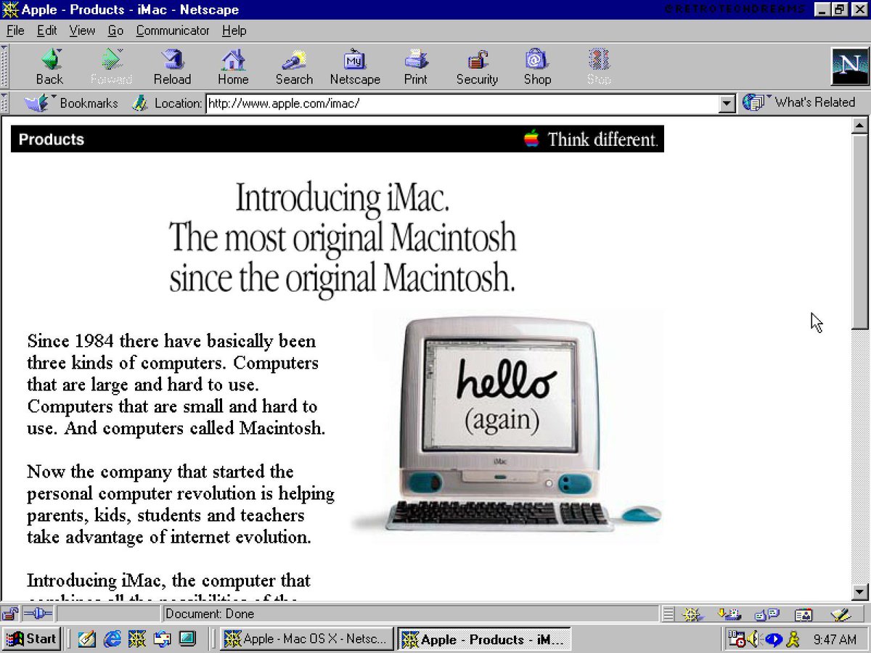Go to the Home page

(x=233, y=67)
